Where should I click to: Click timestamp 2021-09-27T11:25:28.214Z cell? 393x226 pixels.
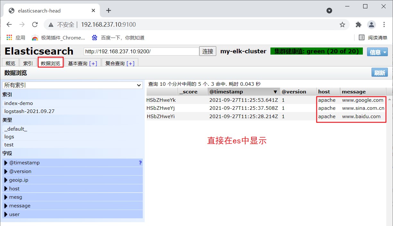click(243, 117)
